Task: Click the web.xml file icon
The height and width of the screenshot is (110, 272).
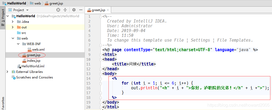Action: tap(29, 50)
